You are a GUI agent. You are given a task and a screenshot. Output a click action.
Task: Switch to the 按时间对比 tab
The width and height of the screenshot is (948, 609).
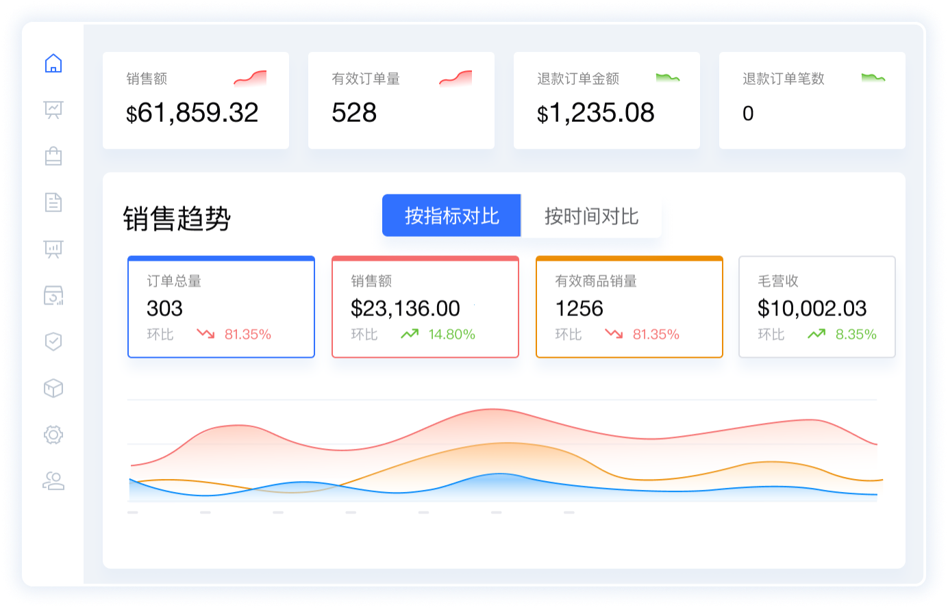click(591, 217)
